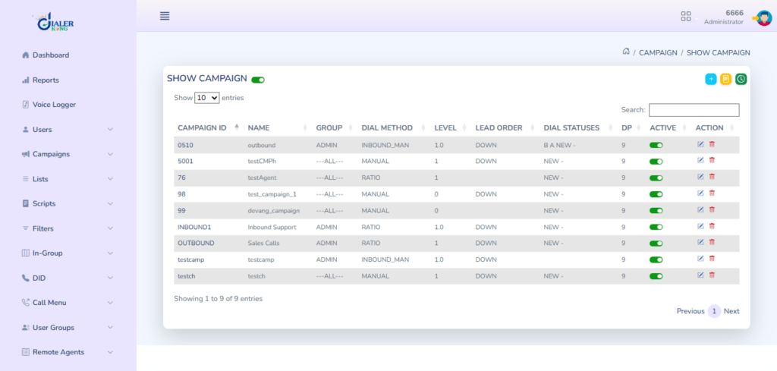Viewport: 777px width, 371px height.
Task: Click the Search input field
Action: pyautogui.click(x=694, y=110)
